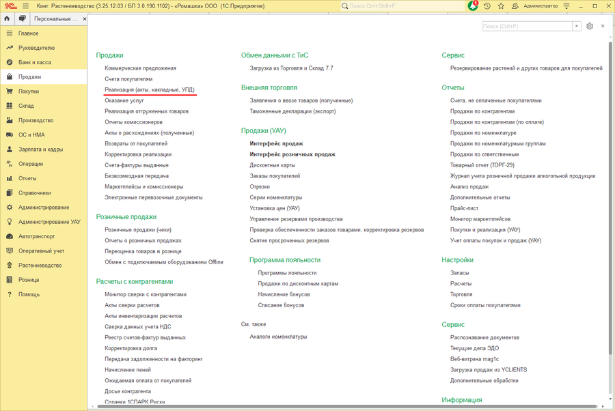Image resolution: width=615 pixels, height=411 pixels.
Task: Clear the menu search field
Action: (x=577, y=26)
